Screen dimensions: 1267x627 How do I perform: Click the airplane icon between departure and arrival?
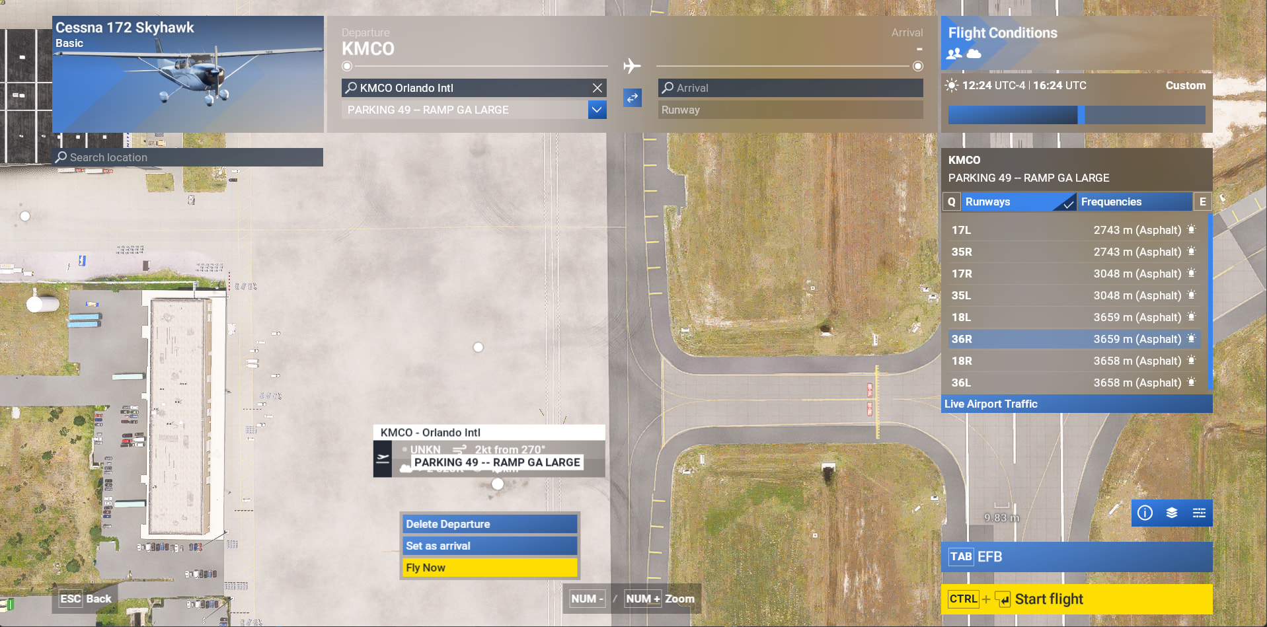(632, 66)
